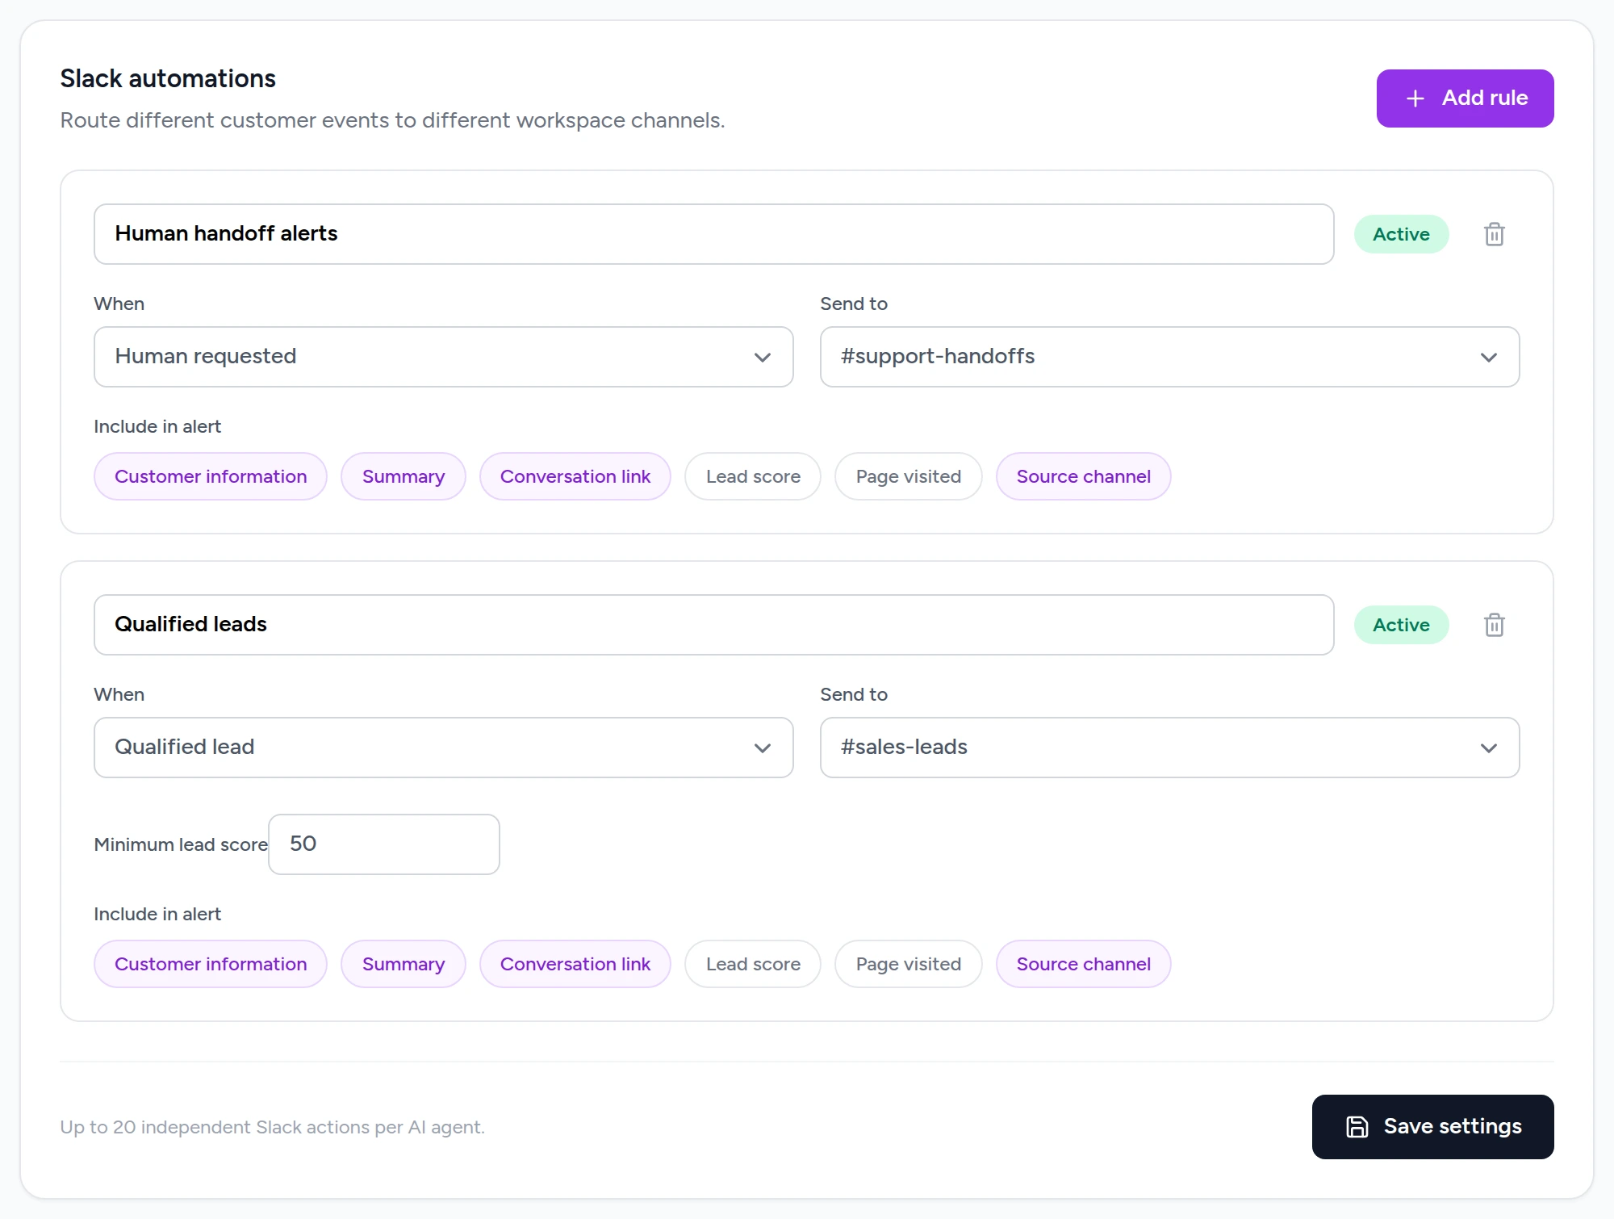The height and width of the screenshot is (1219, 1614).
Task: Toggle Customer information chip in Qualified leads rule
Action: tap(211, 964)
